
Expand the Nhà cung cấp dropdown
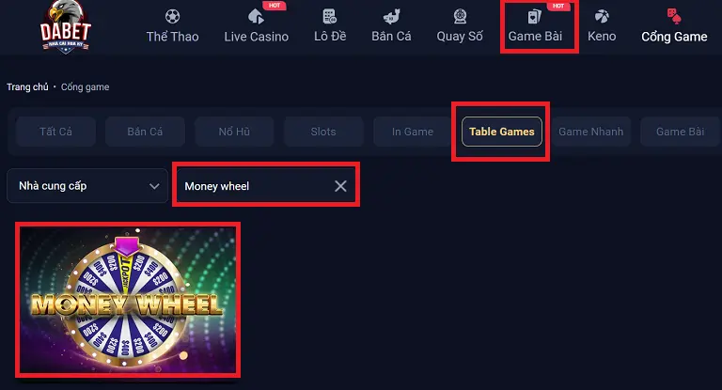pos(87,185)
